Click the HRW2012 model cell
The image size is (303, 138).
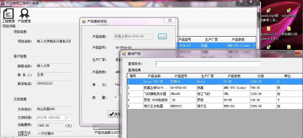pyautogui.click(x=183, y=106)
